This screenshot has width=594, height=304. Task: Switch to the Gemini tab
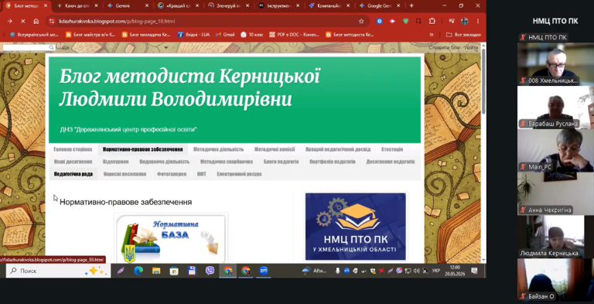[124, 5]
